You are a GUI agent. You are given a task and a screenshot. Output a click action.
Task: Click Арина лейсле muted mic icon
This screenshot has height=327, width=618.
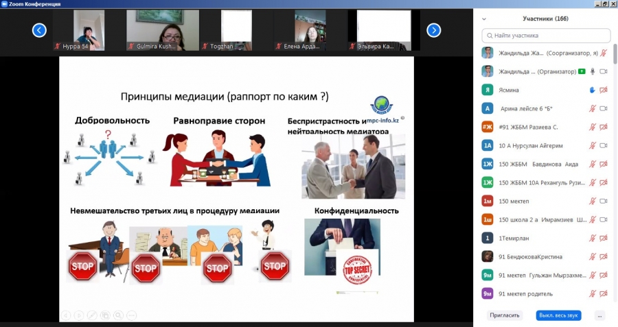point(593,108)
